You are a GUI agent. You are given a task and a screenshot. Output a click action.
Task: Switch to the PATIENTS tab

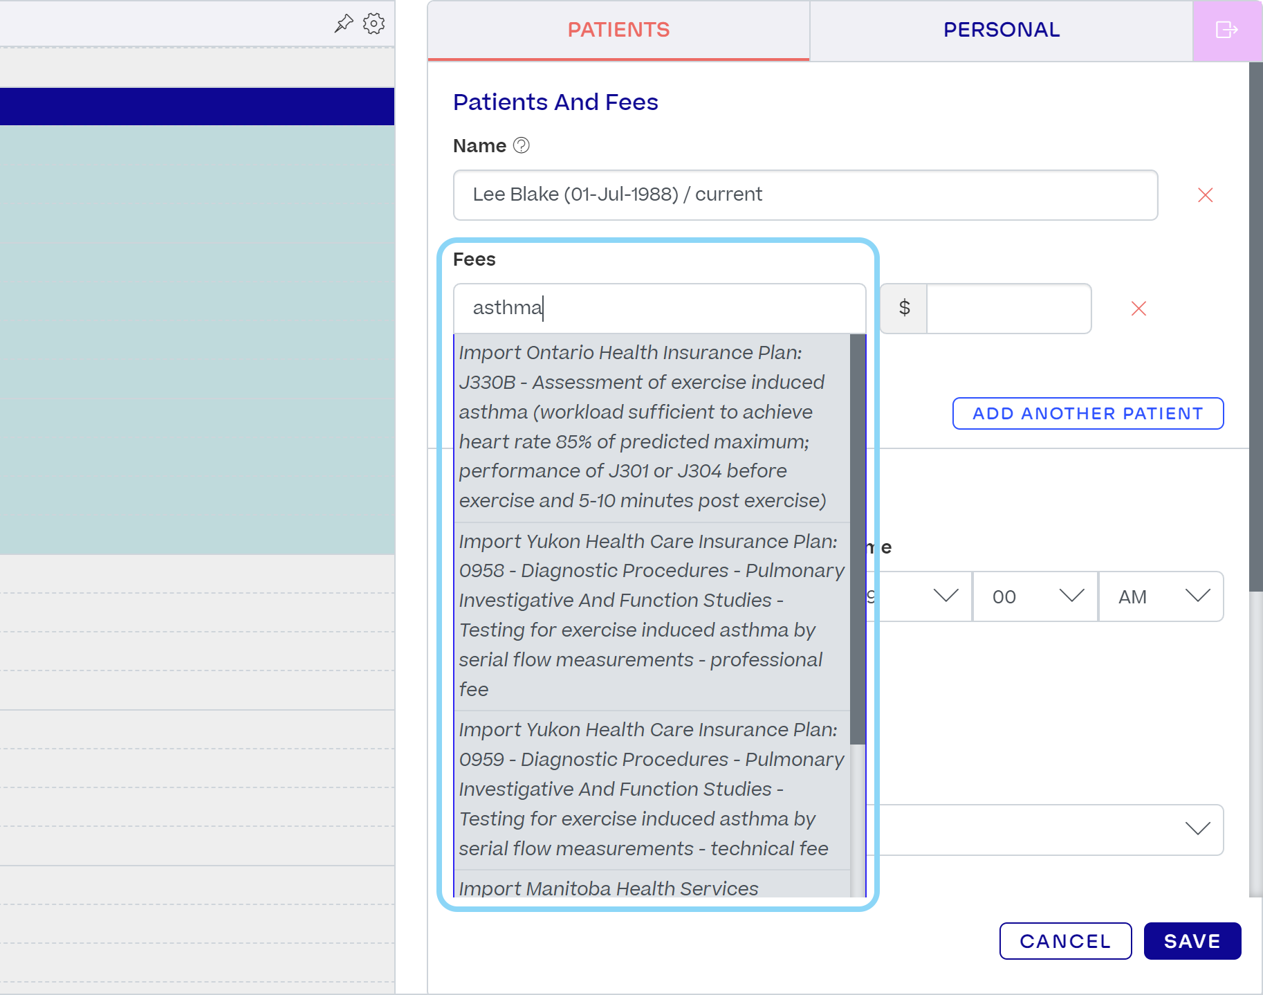(618, 30)
